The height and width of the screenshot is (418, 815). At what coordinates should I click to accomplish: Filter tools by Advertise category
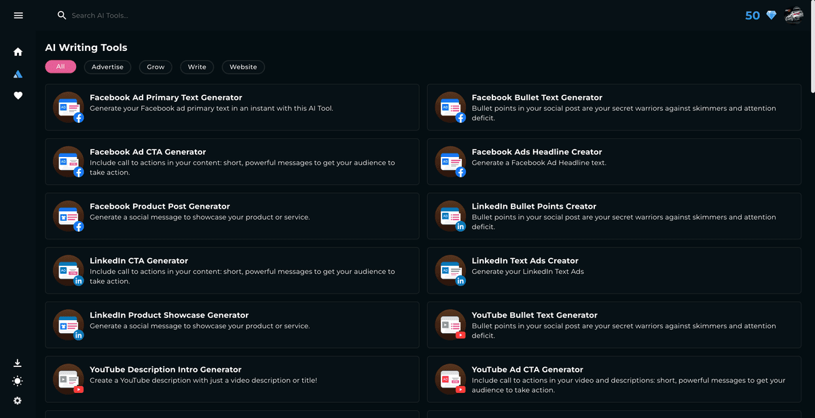(107, 67)
